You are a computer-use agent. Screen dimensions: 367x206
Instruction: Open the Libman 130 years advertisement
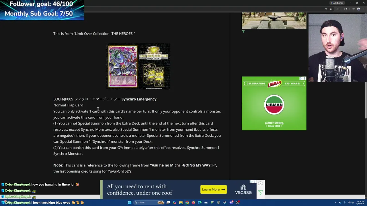click(x=274, y=103)
